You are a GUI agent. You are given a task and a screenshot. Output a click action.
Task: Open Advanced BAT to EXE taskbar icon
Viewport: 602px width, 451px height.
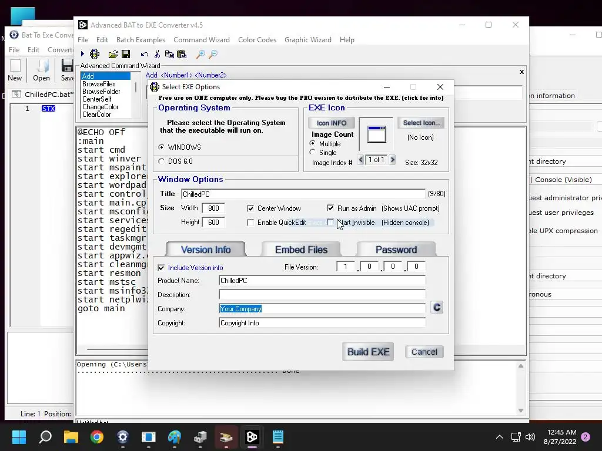click(x=252, y=437)
